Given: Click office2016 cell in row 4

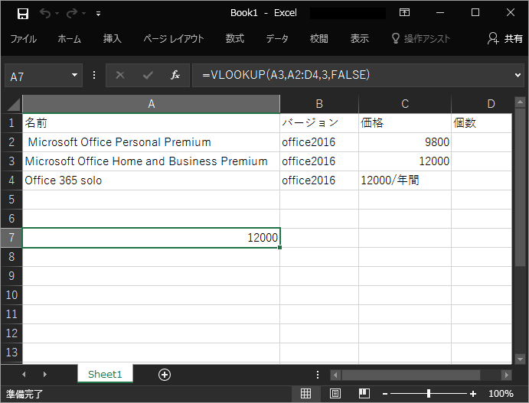Looking at the screenshot, I should pyautogui.click(x=319, y=180).
